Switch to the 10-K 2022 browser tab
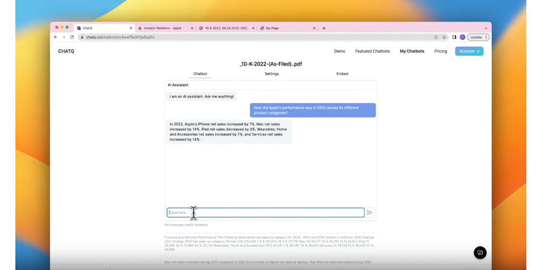Viewport: 540px width, 270px height. click(227, 28)
